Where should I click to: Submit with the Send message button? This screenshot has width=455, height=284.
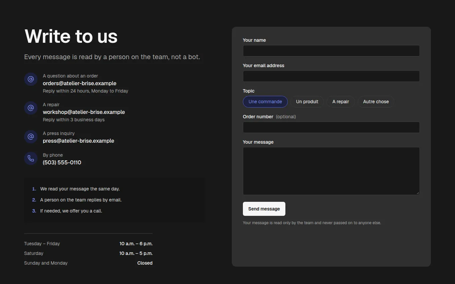point(264,209)
